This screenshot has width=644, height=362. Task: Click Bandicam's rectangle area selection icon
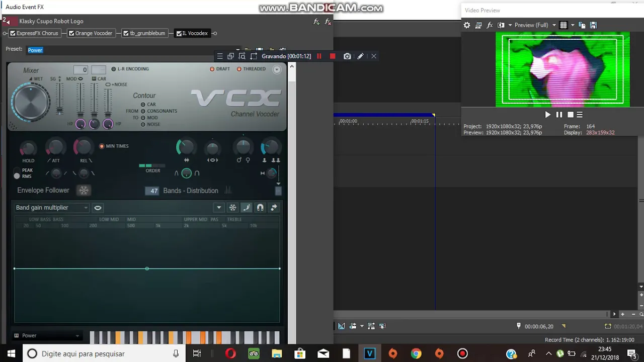point(254,56)
